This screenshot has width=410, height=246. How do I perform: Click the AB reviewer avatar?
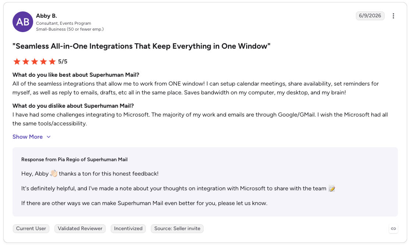point(23,22)
